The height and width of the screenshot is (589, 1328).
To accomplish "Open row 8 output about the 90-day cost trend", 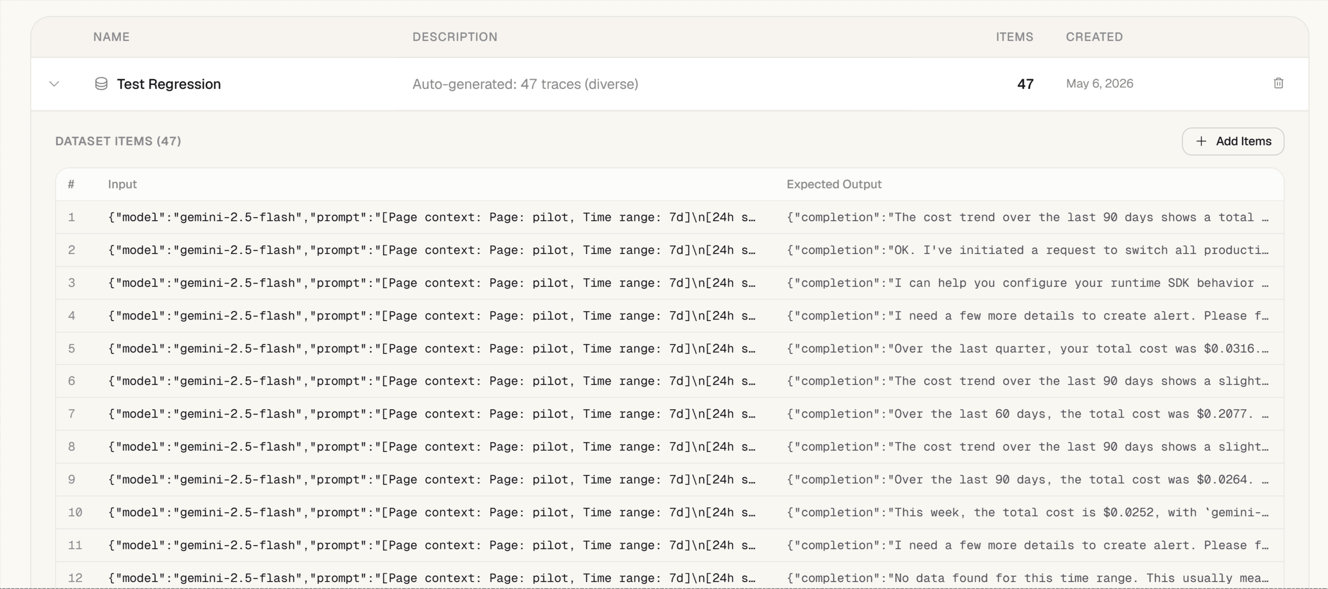I will [x=1027, y=447].
